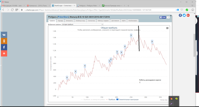Image resolution: width=199 pixels, height=107 pixels.
Task: Toggle Прибыль за минусом рейка legend
Action: [x=93, y=100]
